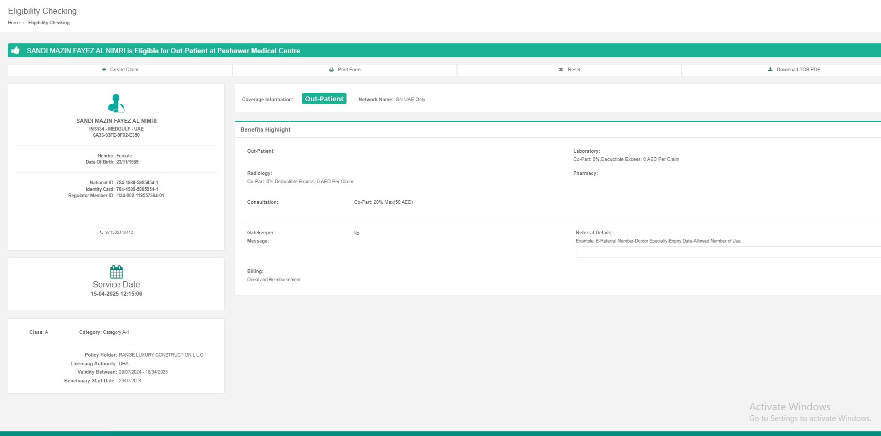Screen dimensions: 881x436
Task: Click the download icon beside Download TOB PDF
Action: [x=770, y=70]
